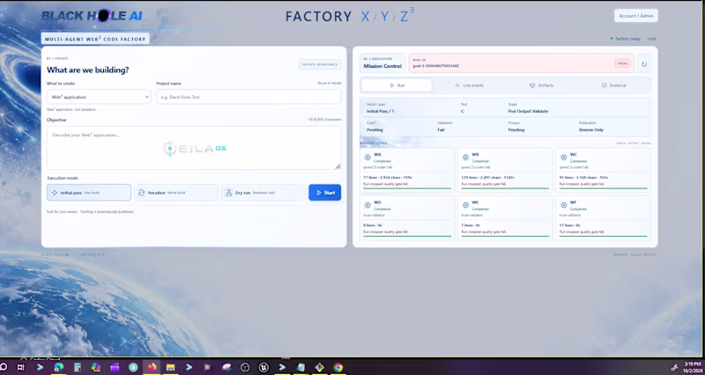
Task: Open OBS Studio from the taskbar
Action: click(x=245, y=367)
